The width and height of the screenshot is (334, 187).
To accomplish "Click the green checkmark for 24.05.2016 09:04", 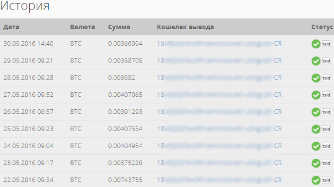I will (316, 146).
